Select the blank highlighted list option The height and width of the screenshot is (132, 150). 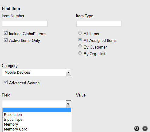point(37,110)
